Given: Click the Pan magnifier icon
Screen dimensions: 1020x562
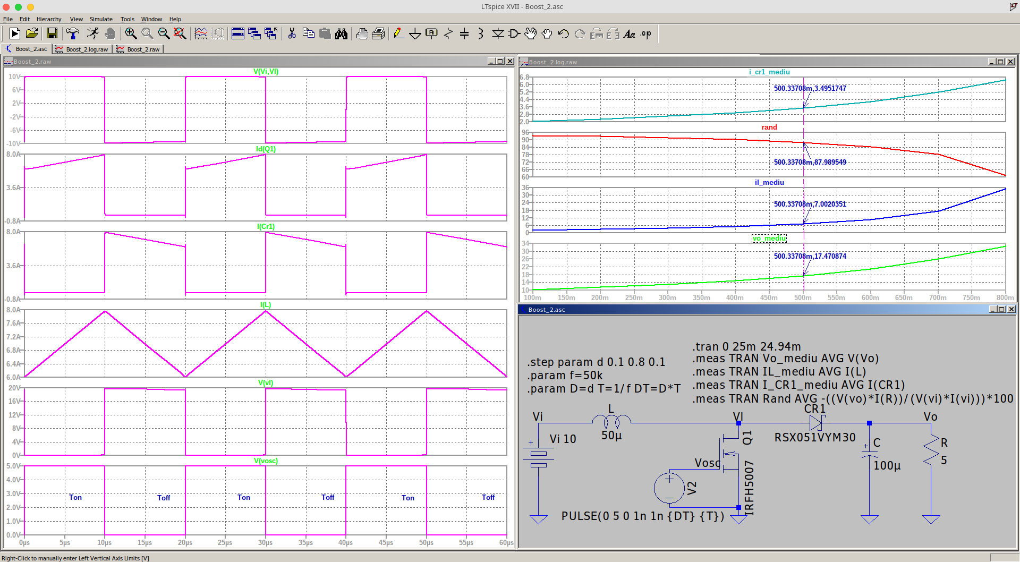Looking at the screenshot, I should click(147, 34).
